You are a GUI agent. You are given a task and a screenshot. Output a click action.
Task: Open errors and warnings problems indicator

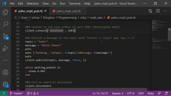pyautogui.click(x=33, y=93)
